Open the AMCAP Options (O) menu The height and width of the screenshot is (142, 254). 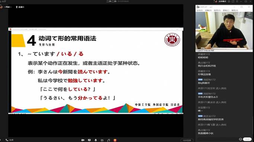coord(217,10)
